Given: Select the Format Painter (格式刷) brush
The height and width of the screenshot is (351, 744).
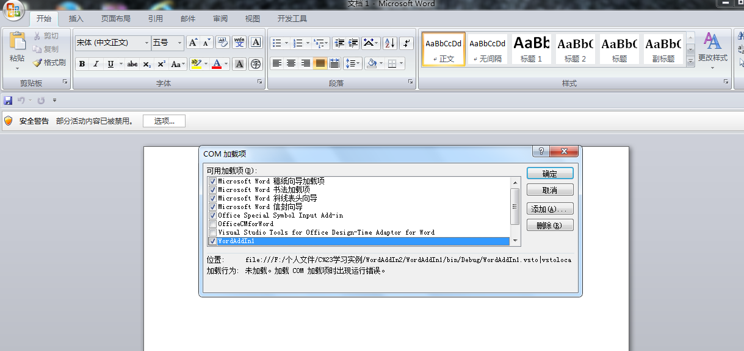Looking at the screenshot, I should 38,62.
